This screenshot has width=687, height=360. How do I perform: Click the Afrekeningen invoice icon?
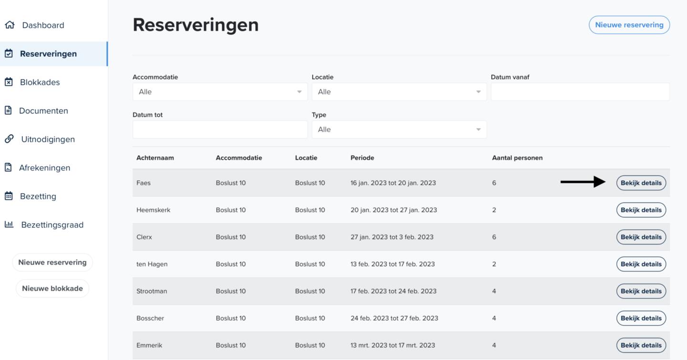(x=8, y=168)
